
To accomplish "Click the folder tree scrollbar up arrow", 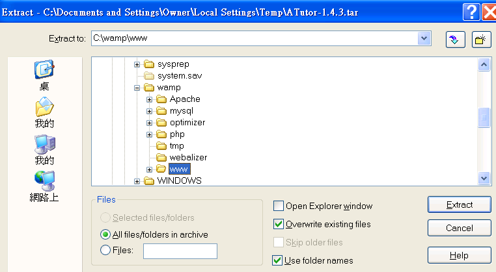I will point(484,65).
